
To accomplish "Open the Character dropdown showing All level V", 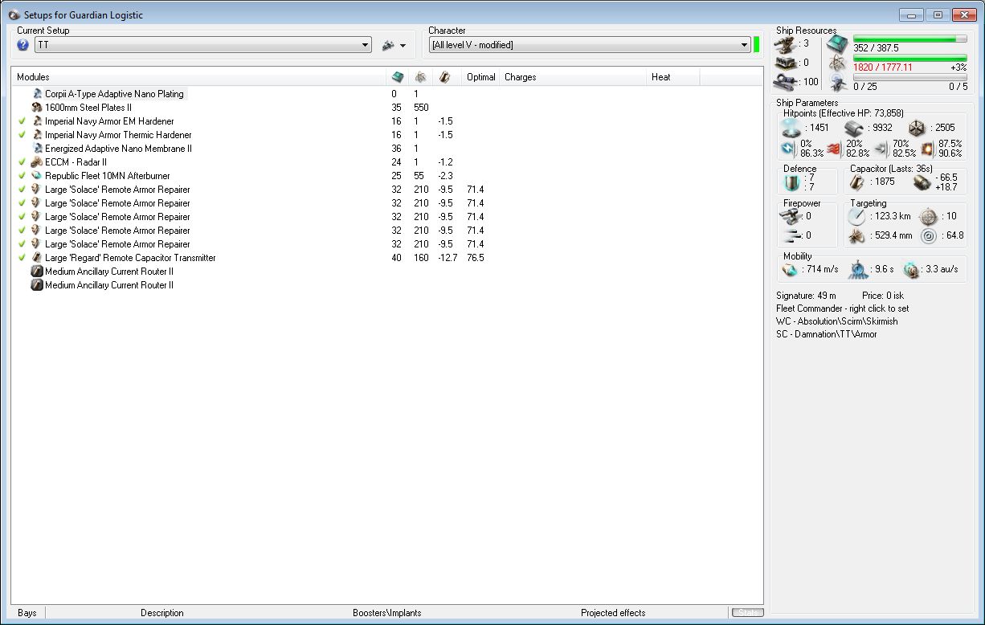I will (x=590, y=45).
